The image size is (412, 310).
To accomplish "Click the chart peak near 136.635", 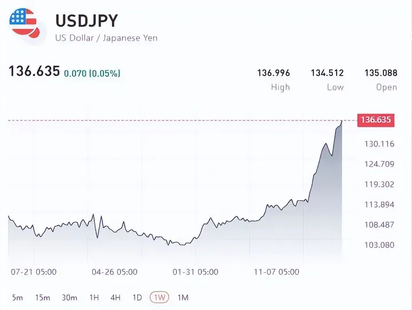I will 342,121.
